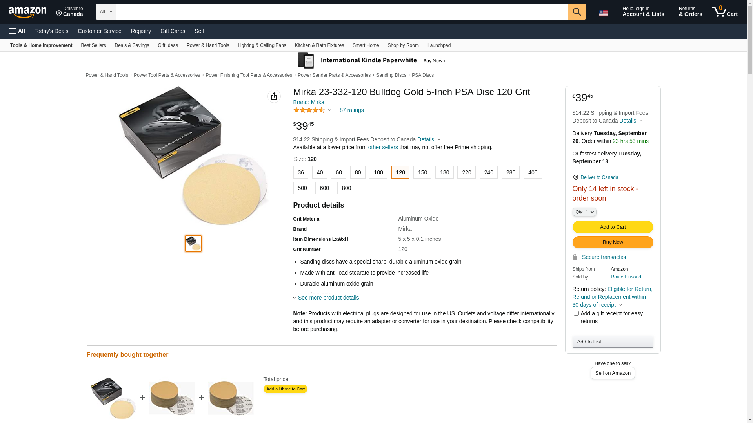The image size is (753, 423).
Task: Check the gift receipt checkbox
Action: point(576,313)
